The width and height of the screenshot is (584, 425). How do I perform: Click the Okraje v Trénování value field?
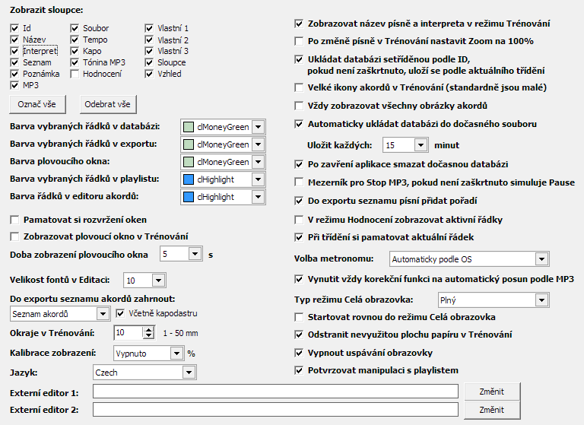[x=128, y=332]
